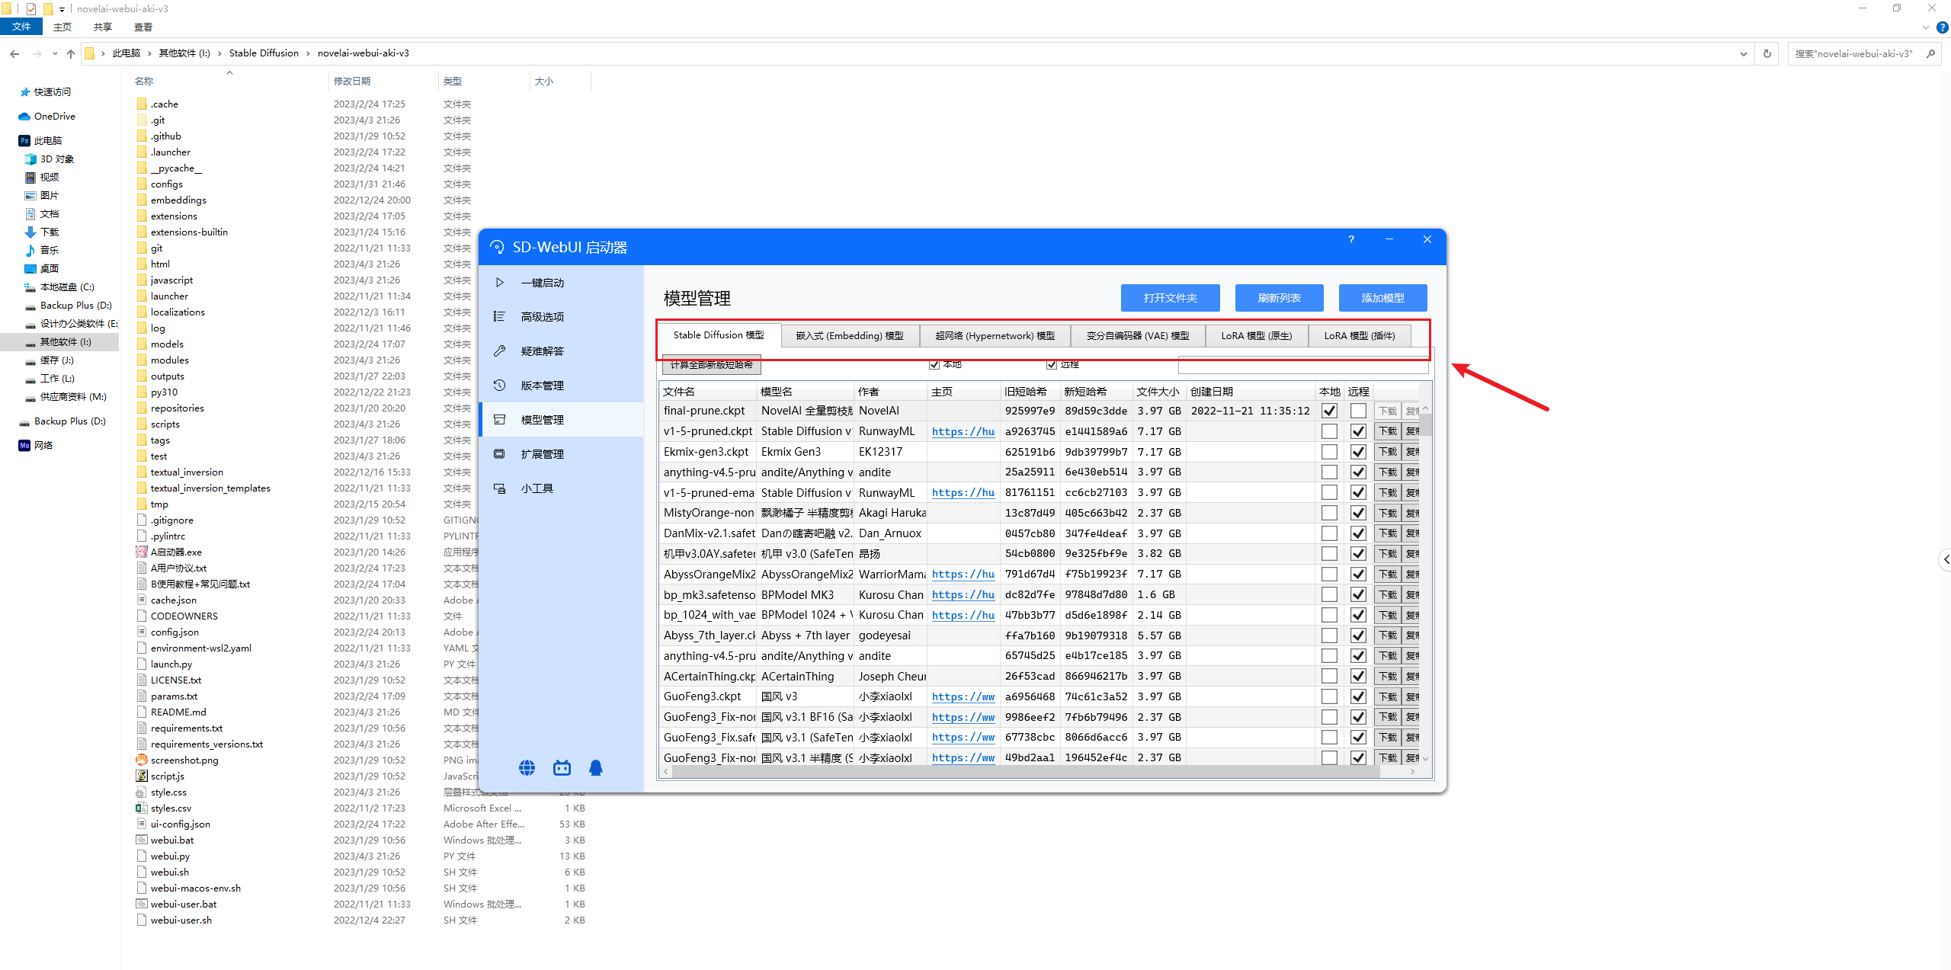The image size is (1951, 970).
Task: Expand breadcrumb arrow after 其他软件 (I:)
Action: (x=219, y=53)
